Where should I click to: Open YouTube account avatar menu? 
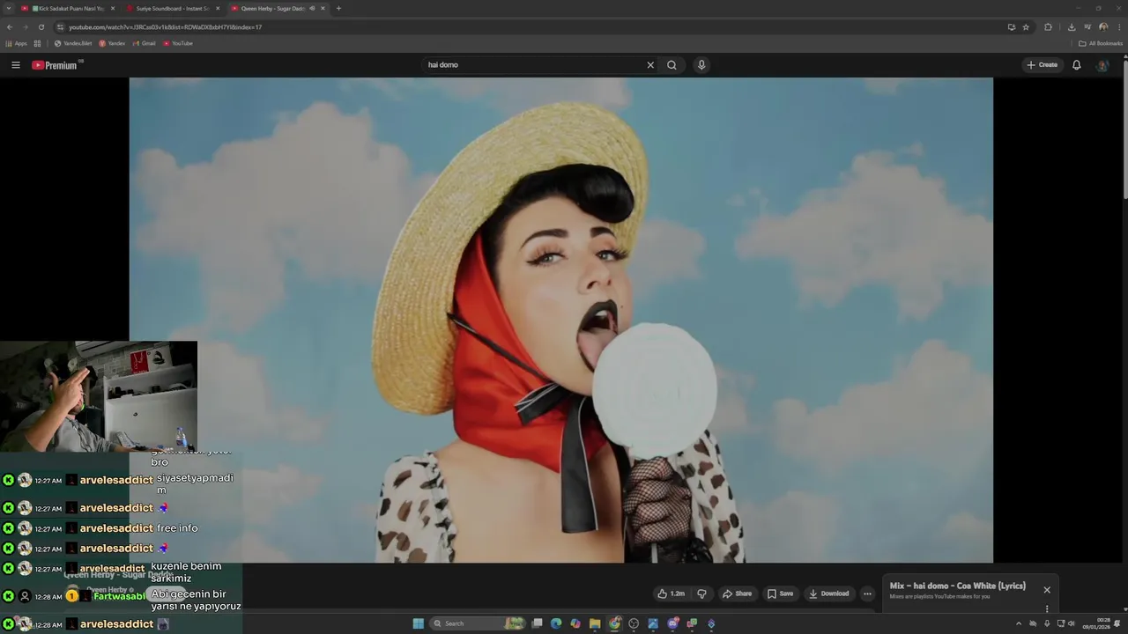[1102, 65]
